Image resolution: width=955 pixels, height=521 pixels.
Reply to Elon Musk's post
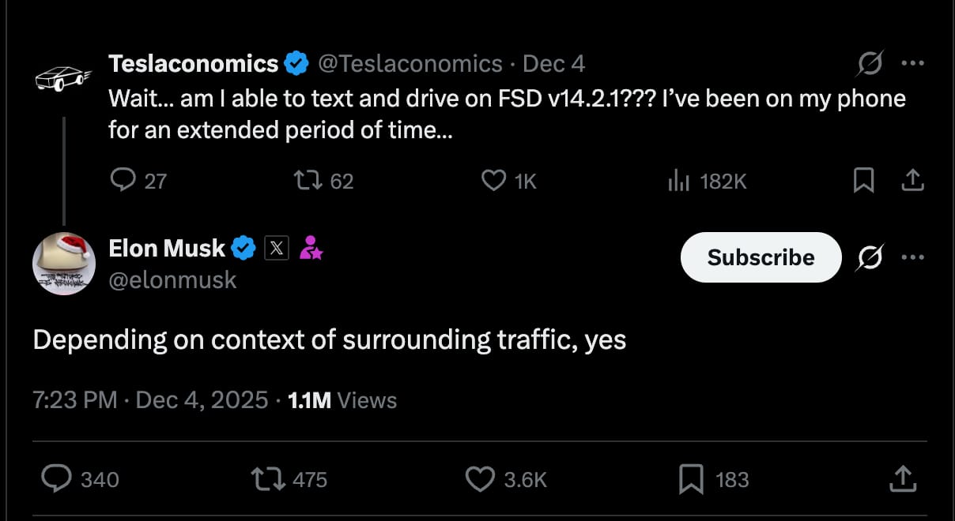pyautogui.click(x=57, y=479)
